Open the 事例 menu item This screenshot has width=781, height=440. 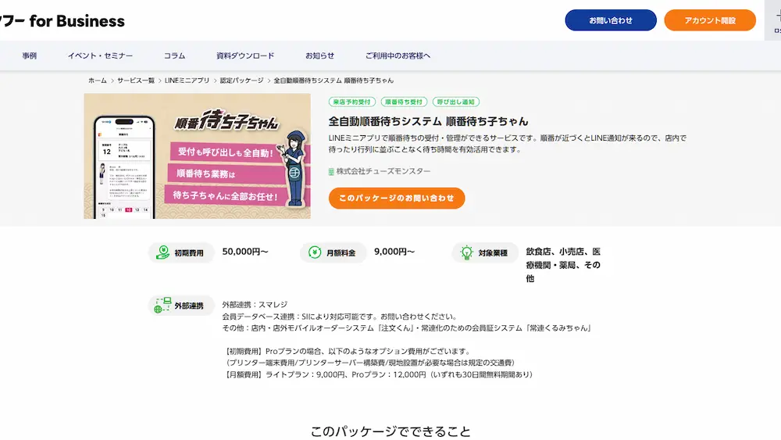(30, 56)
